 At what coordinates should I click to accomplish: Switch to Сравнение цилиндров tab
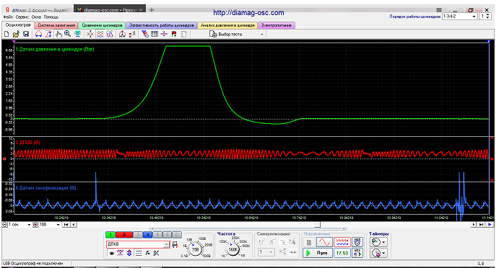(102, 25)
